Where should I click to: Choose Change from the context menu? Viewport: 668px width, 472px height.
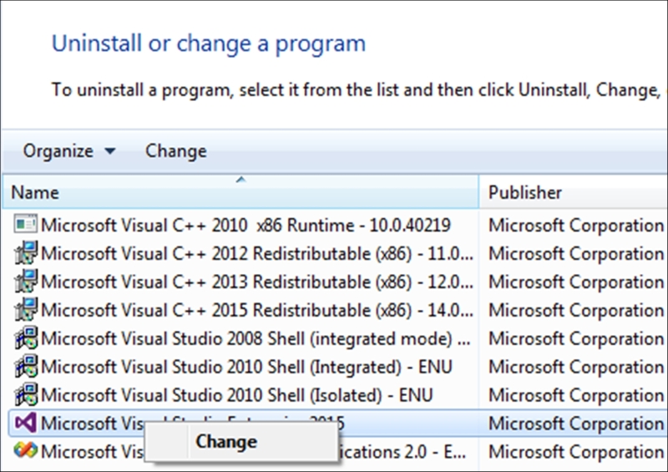coord(226,442)
